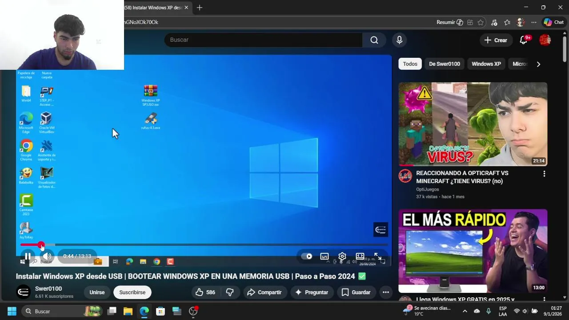The image size is (569, 320).
Task: Open Edge settings and more menu
Action: coord(534,22)
